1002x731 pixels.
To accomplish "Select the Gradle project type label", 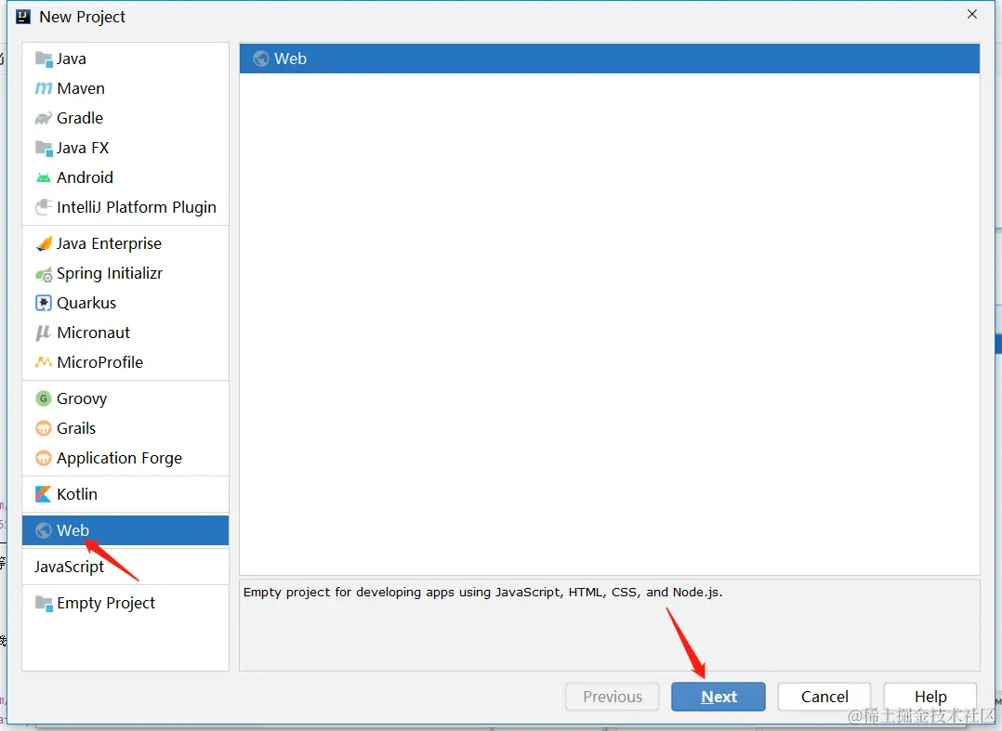I will 80,118.
